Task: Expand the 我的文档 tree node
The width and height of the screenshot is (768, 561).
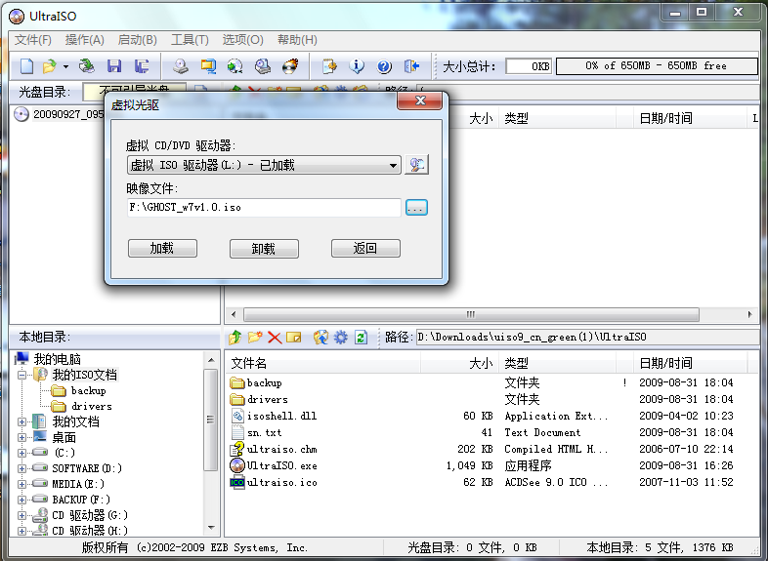Action: click(x=22, y=421)
